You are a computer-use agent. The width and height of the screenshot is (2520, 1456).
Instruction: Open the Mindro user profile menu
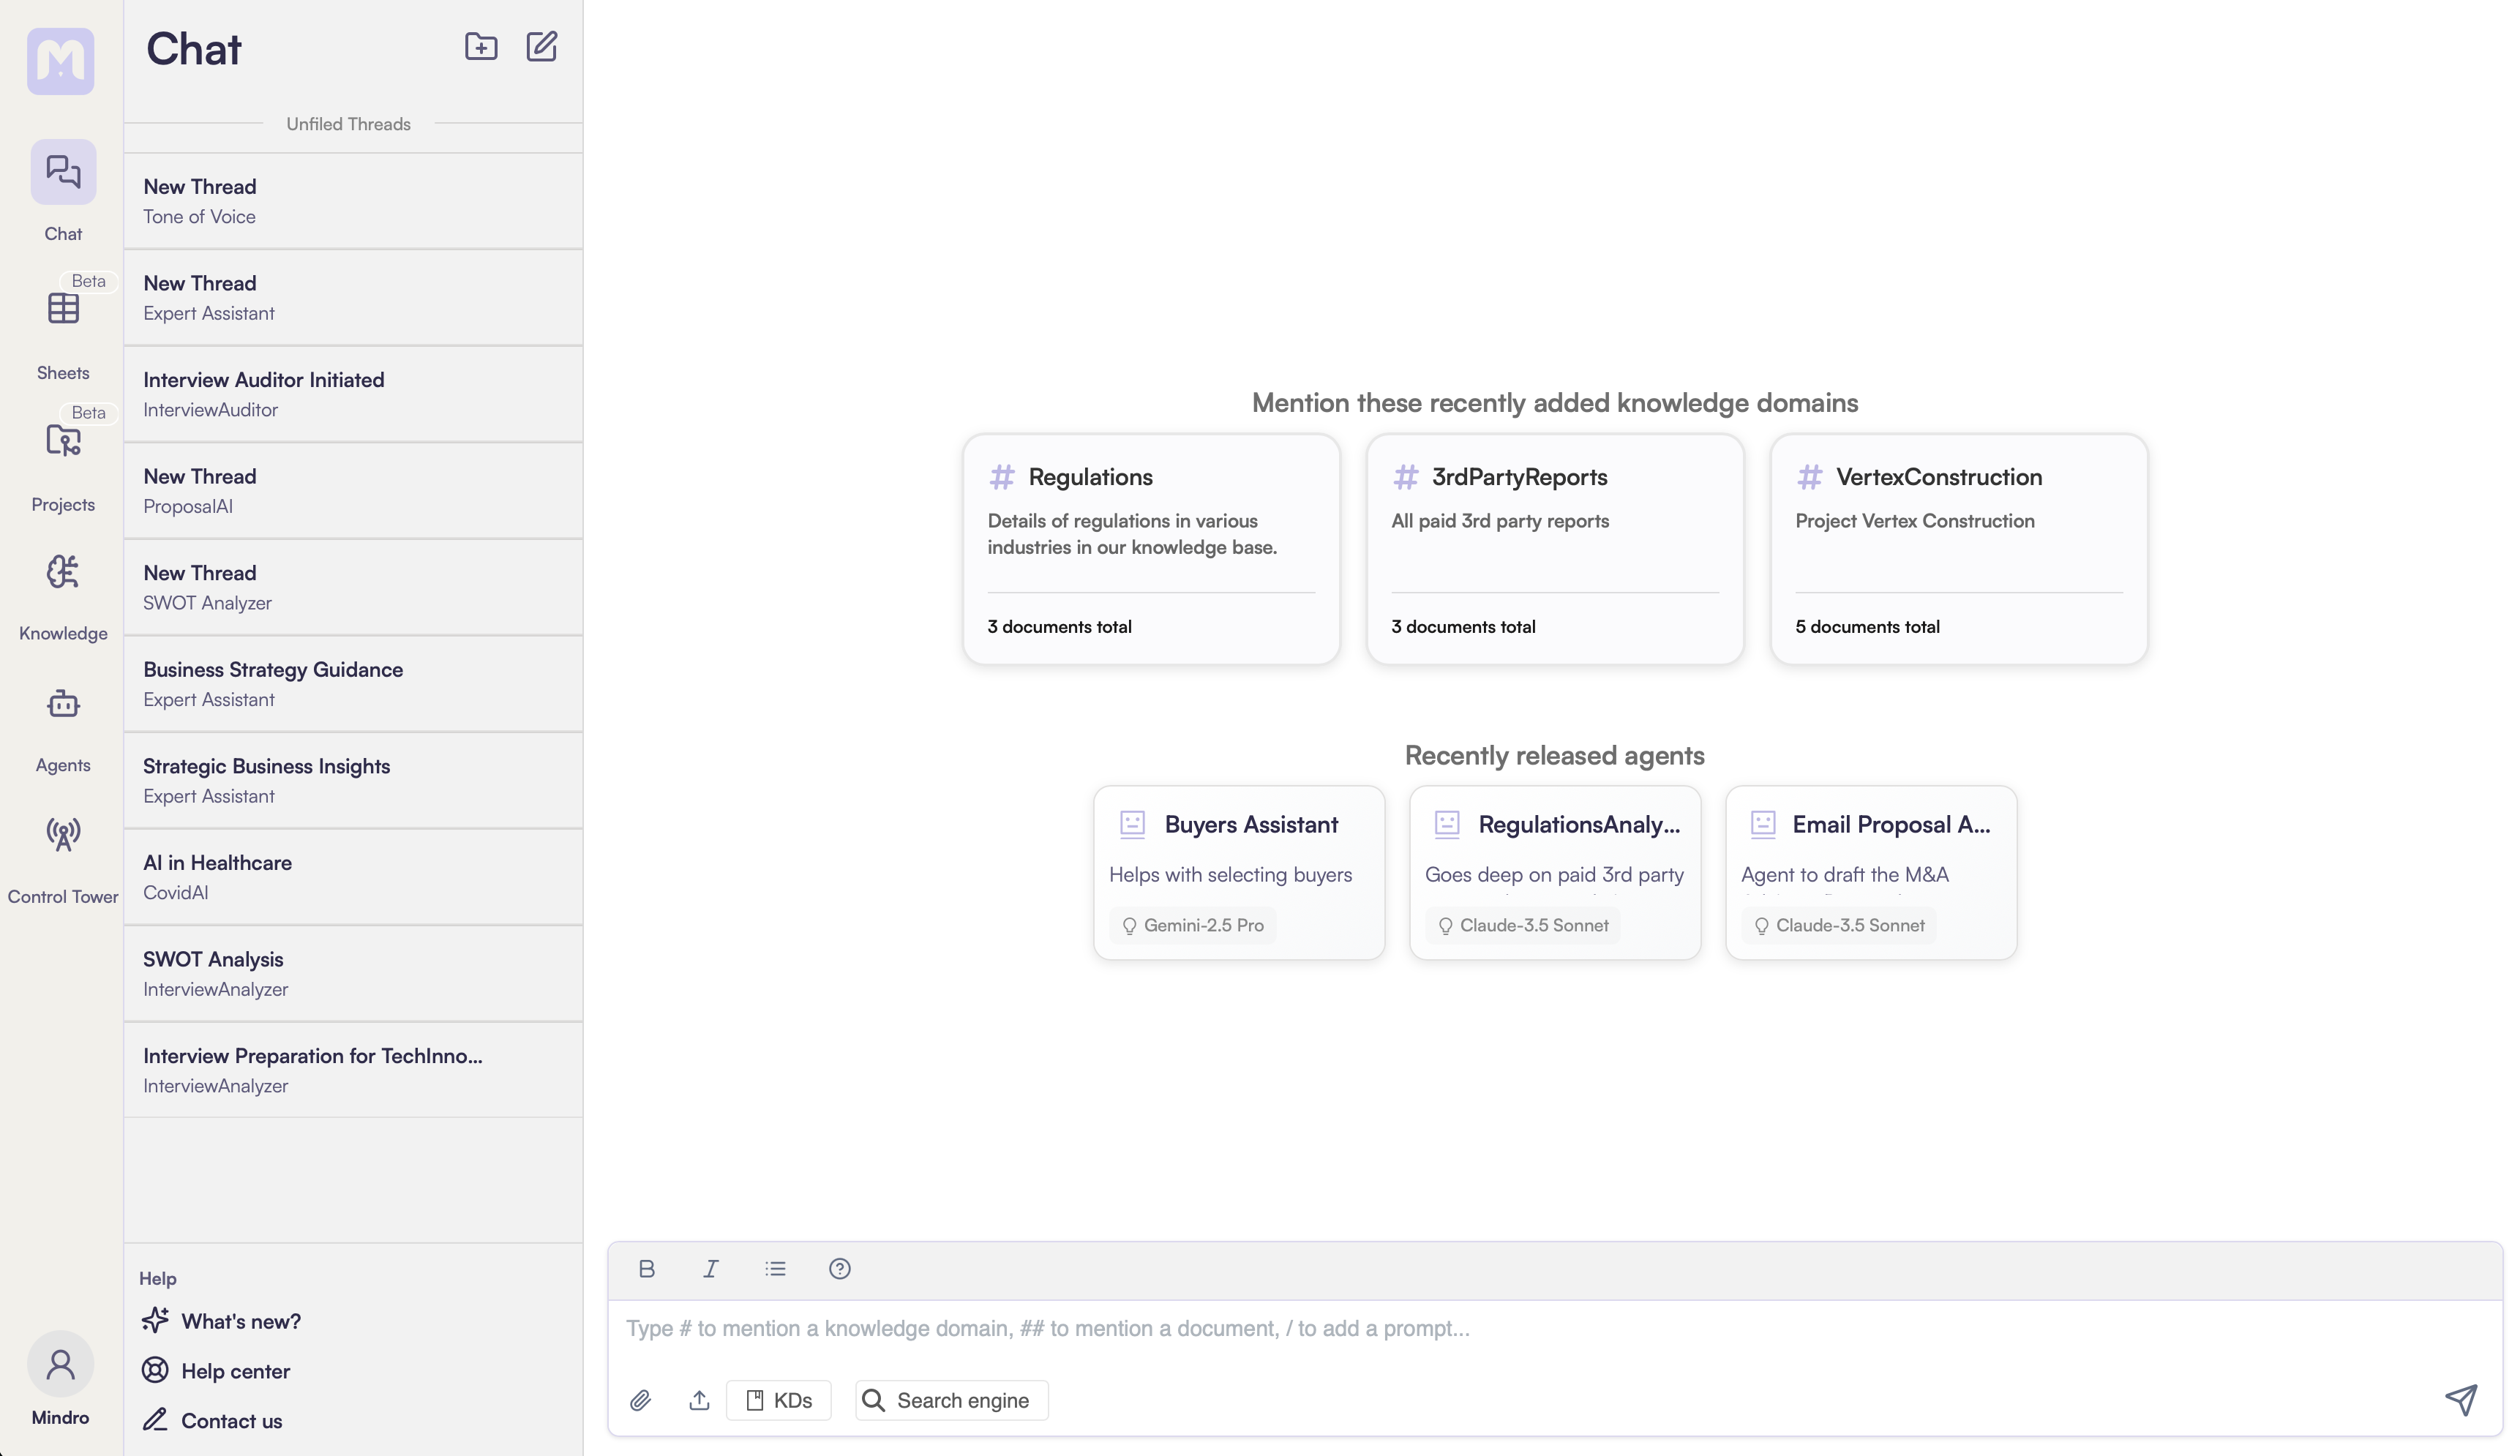(x=61, y=1365)
